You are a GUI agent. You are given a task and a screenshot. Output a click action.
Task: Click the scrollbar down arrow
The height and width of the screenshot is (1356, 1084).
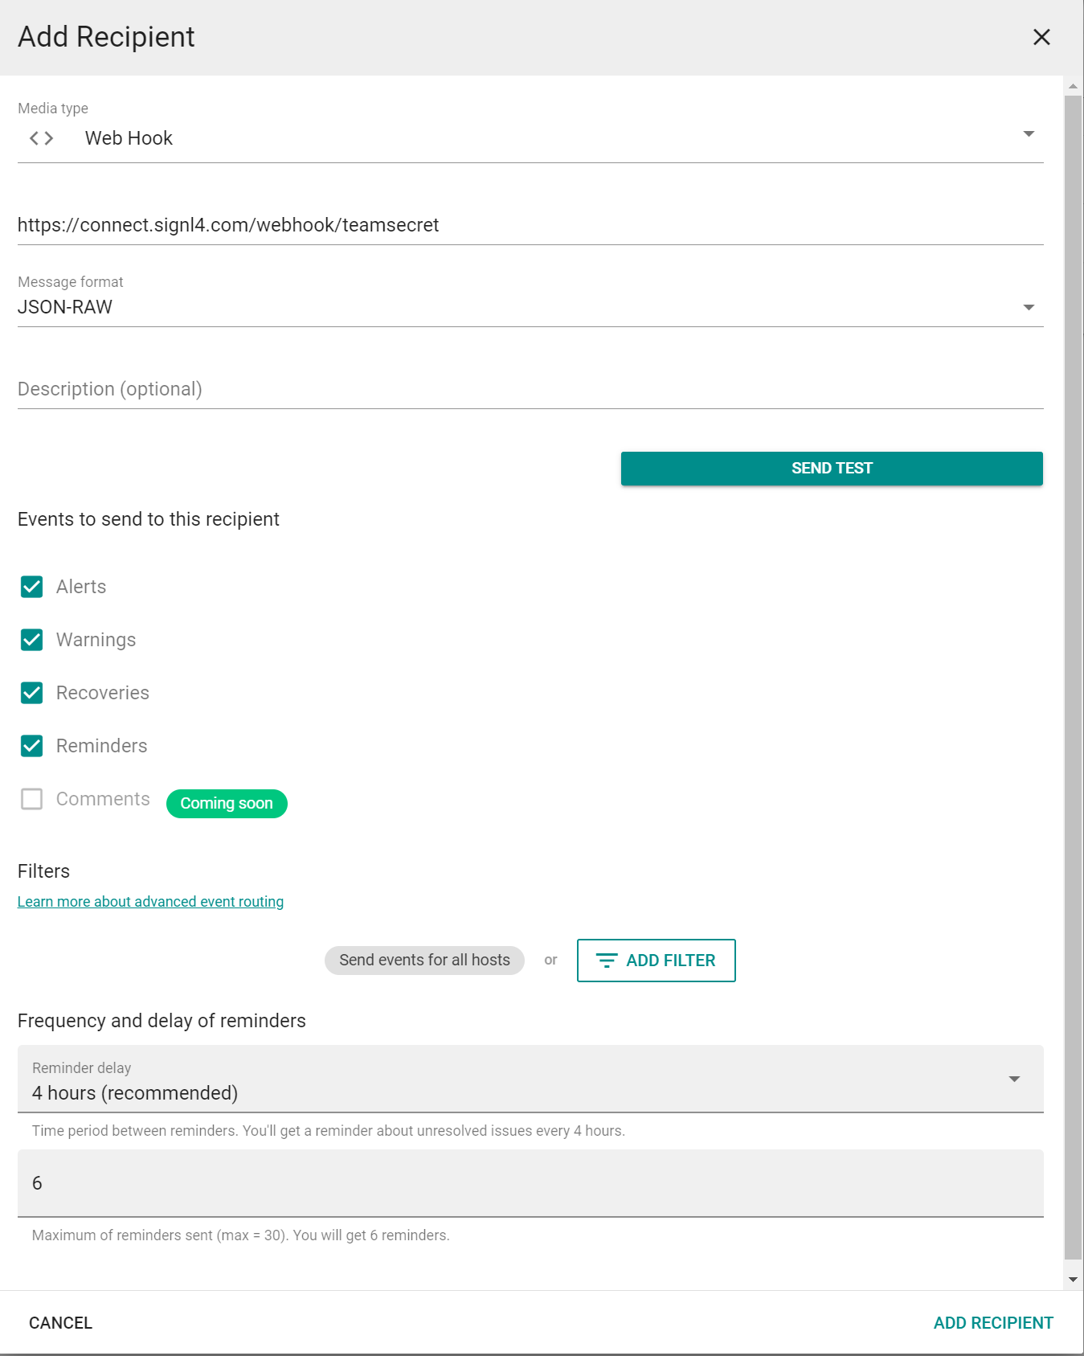tap(1073, 1280)
